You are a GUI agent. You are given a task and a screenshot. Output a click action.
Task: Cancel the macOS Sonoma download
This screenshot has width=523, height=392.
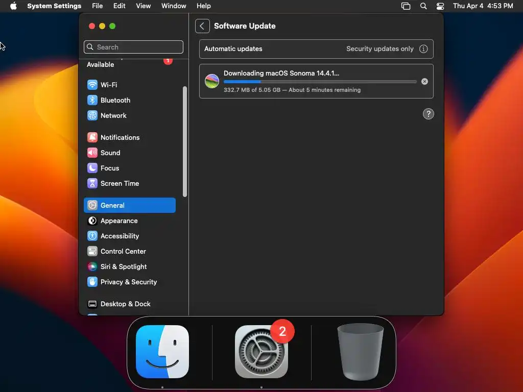[424, 81]
